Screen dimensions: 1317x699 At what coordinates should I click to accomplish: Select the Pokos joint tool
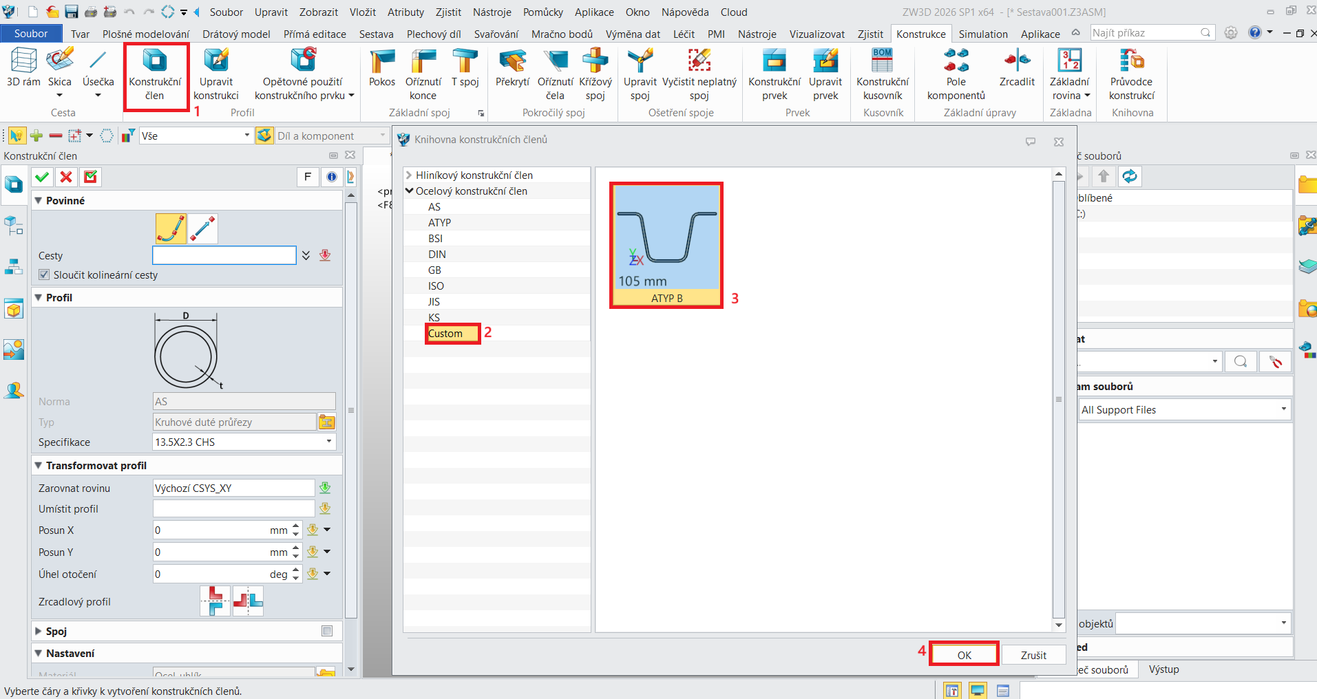coord(382,67)
